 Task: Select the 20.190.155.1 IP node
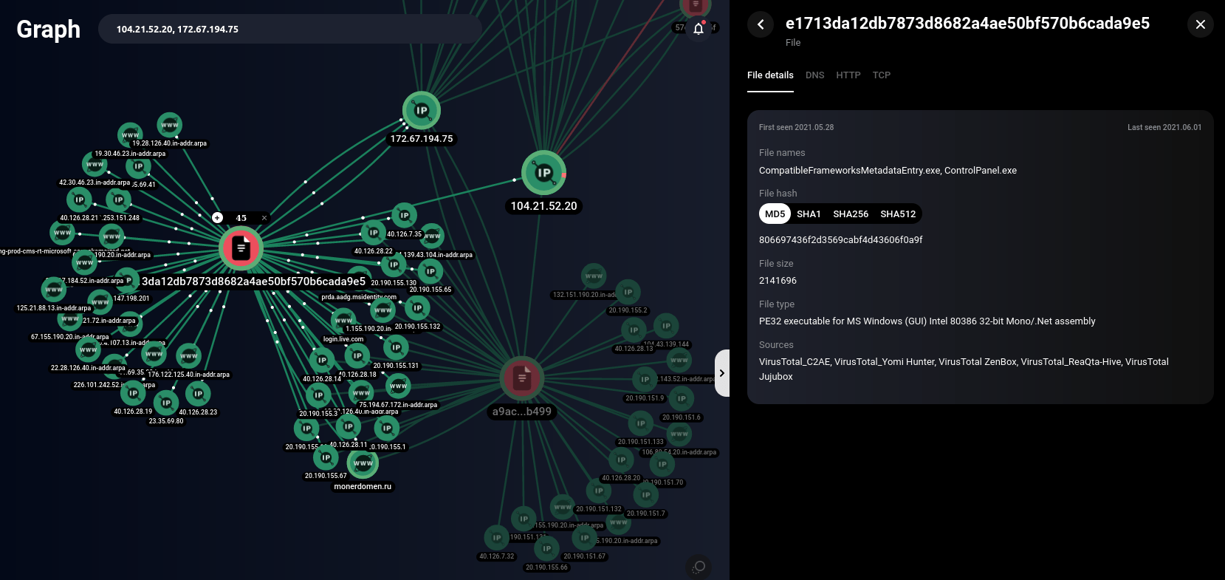[x=387, y=428]
